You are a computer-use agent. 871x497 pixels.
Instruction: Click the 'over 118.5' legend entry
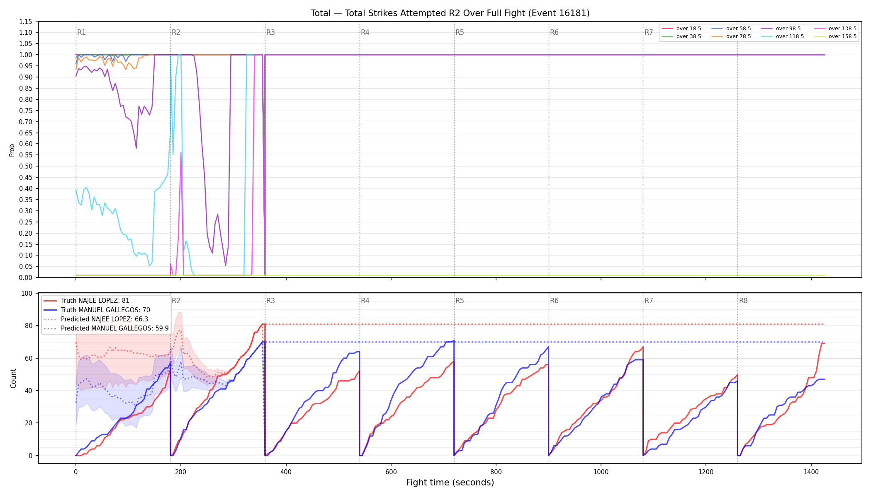pyautogui.click(x=782, y=36)
